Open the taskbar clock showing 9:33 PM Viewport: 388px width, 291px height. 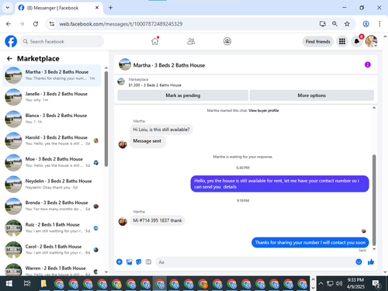click(x=355, y=283)
